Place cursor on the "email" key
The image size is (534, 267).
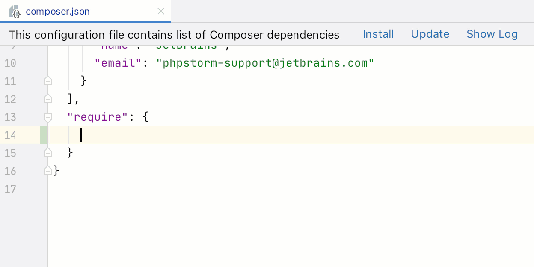pyautogui.click(x=118, y=63)
